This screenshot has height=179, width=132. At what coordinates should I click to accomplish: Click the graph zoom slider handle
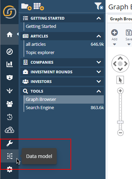[x=120, y=122]
